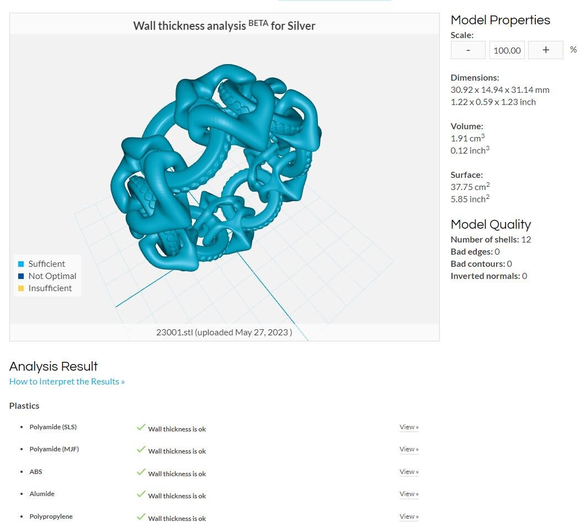
Task: View Polyamide (MJF) wall thickness result
Action: [409, 449]
